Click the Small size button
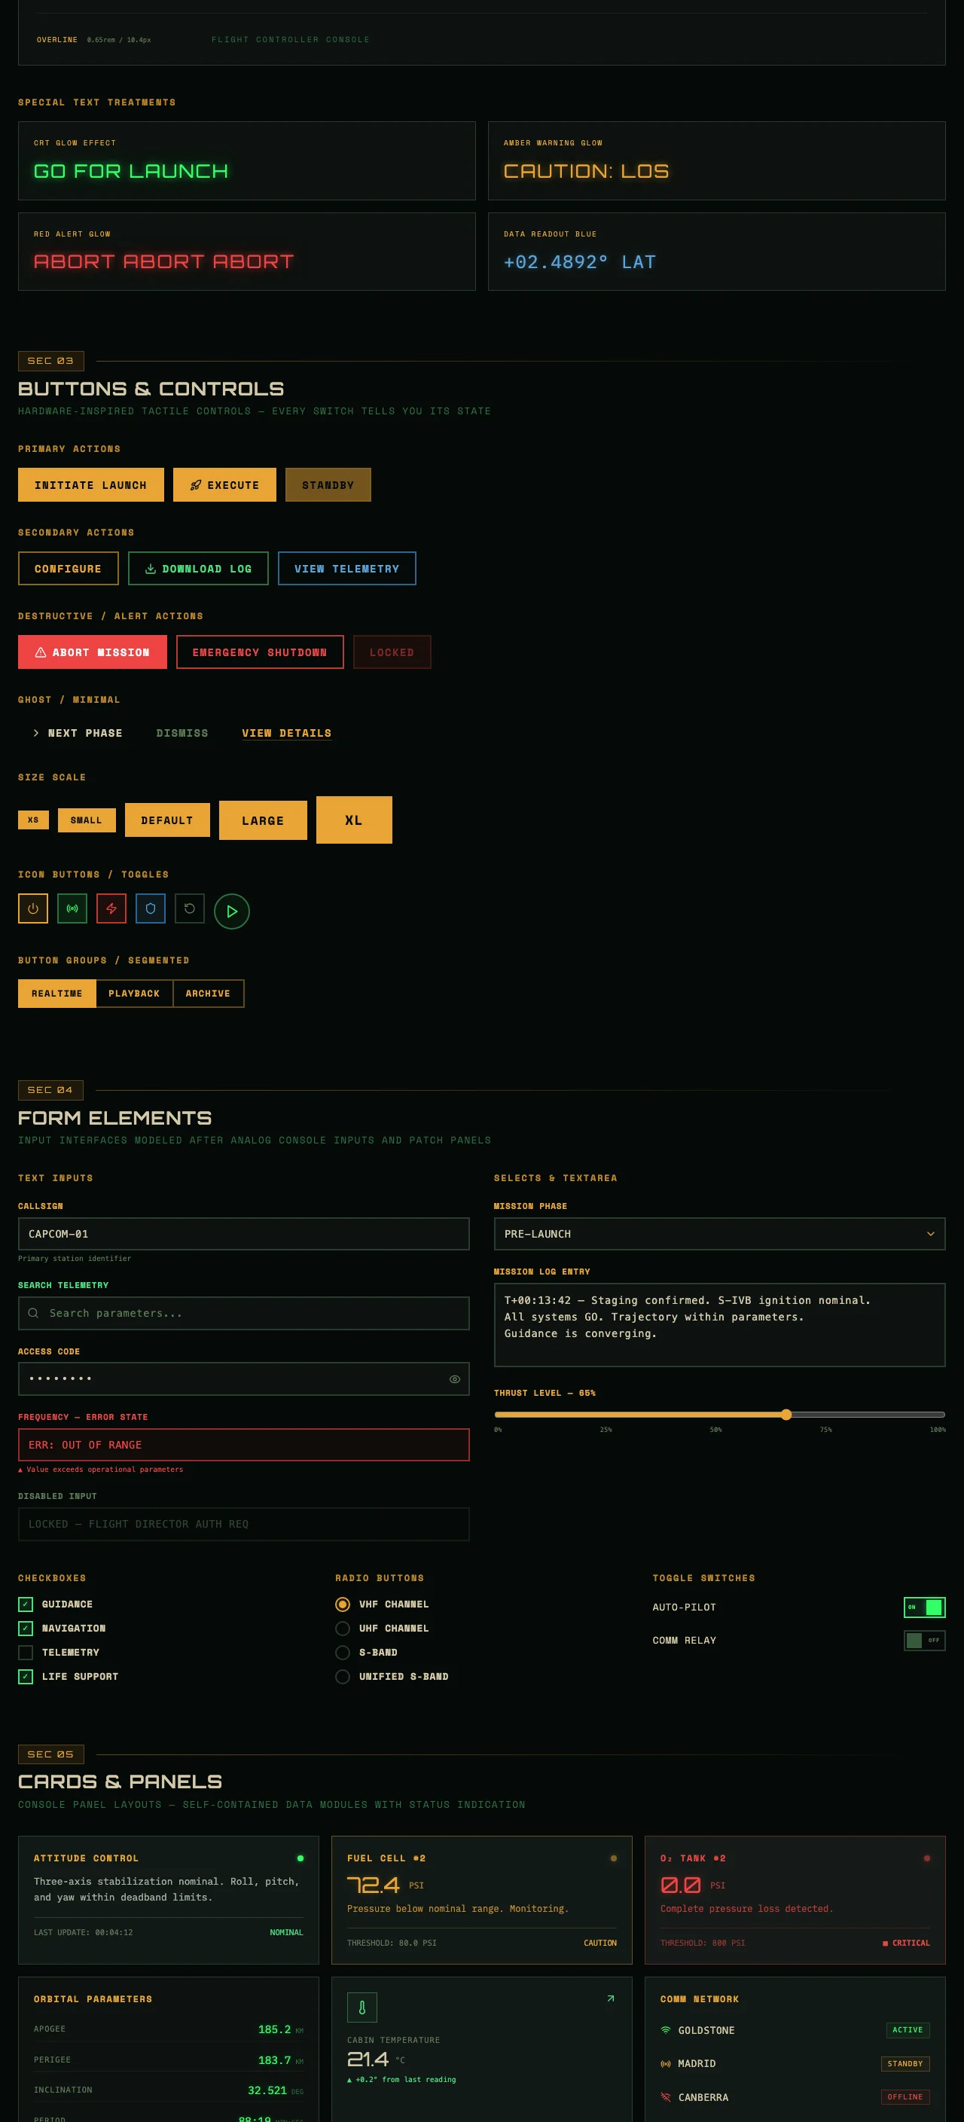 click(87, 820)
